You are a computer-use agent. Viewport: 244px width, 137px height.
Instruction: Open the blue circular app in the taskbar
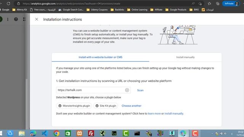[10, 133]
